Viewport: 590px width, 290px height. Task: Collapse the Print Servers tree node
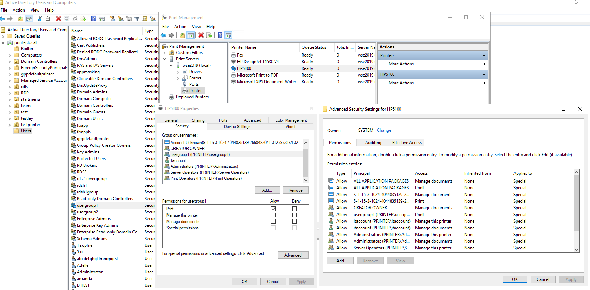coord(165,59)
